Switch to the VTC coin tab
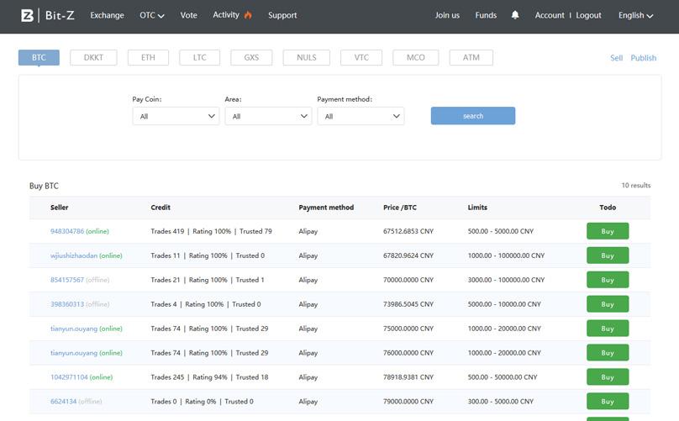 coord(361,58)
